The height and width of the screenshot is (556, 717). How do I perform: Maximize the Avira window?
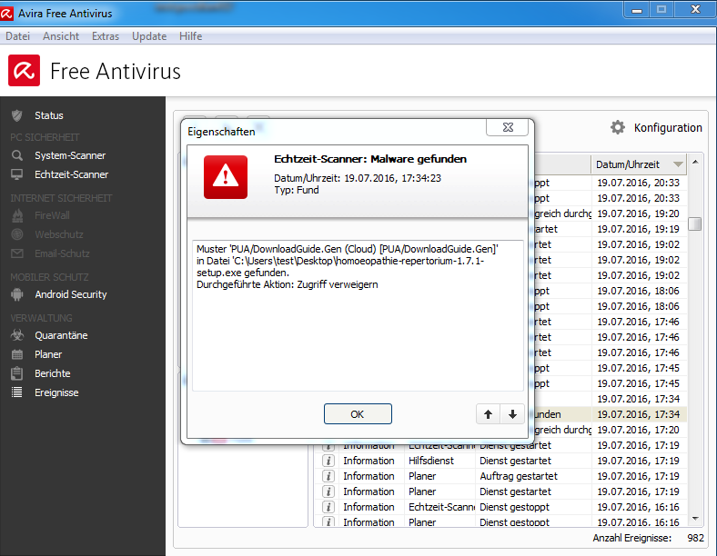click(661, 10)
